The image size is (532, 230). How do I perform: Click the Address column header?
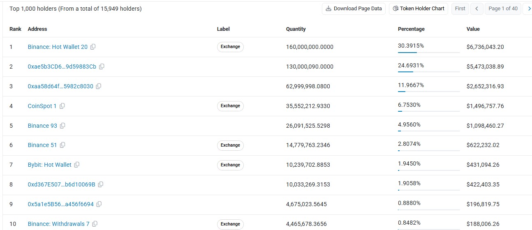click(37, 29)
